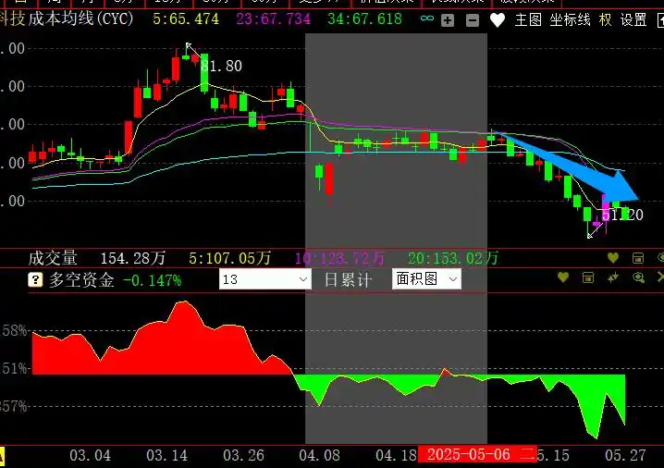Toggle the 坐标线 gridlines display
This screenshot has height=468, width=664.
[570, 19]
